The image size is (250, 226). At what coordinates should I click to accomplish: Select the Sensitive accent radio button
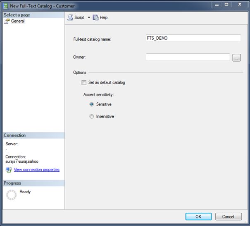click(x=91, y=104)
